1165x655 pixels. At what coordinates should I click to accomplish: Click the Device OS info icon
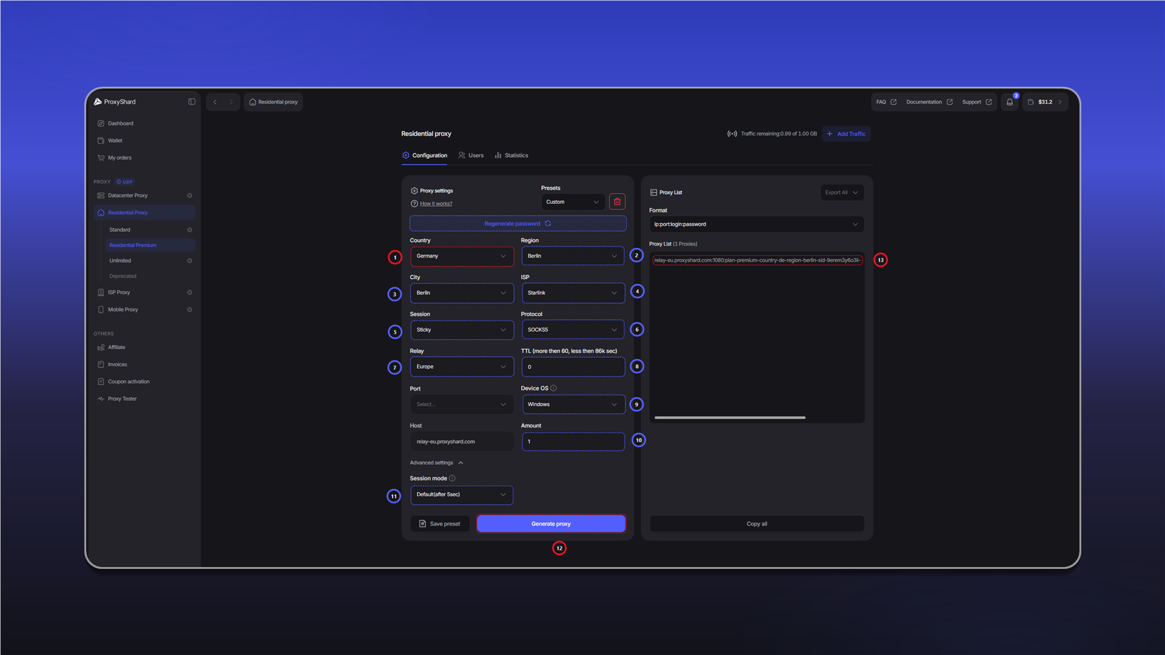(x=553, y=388)
